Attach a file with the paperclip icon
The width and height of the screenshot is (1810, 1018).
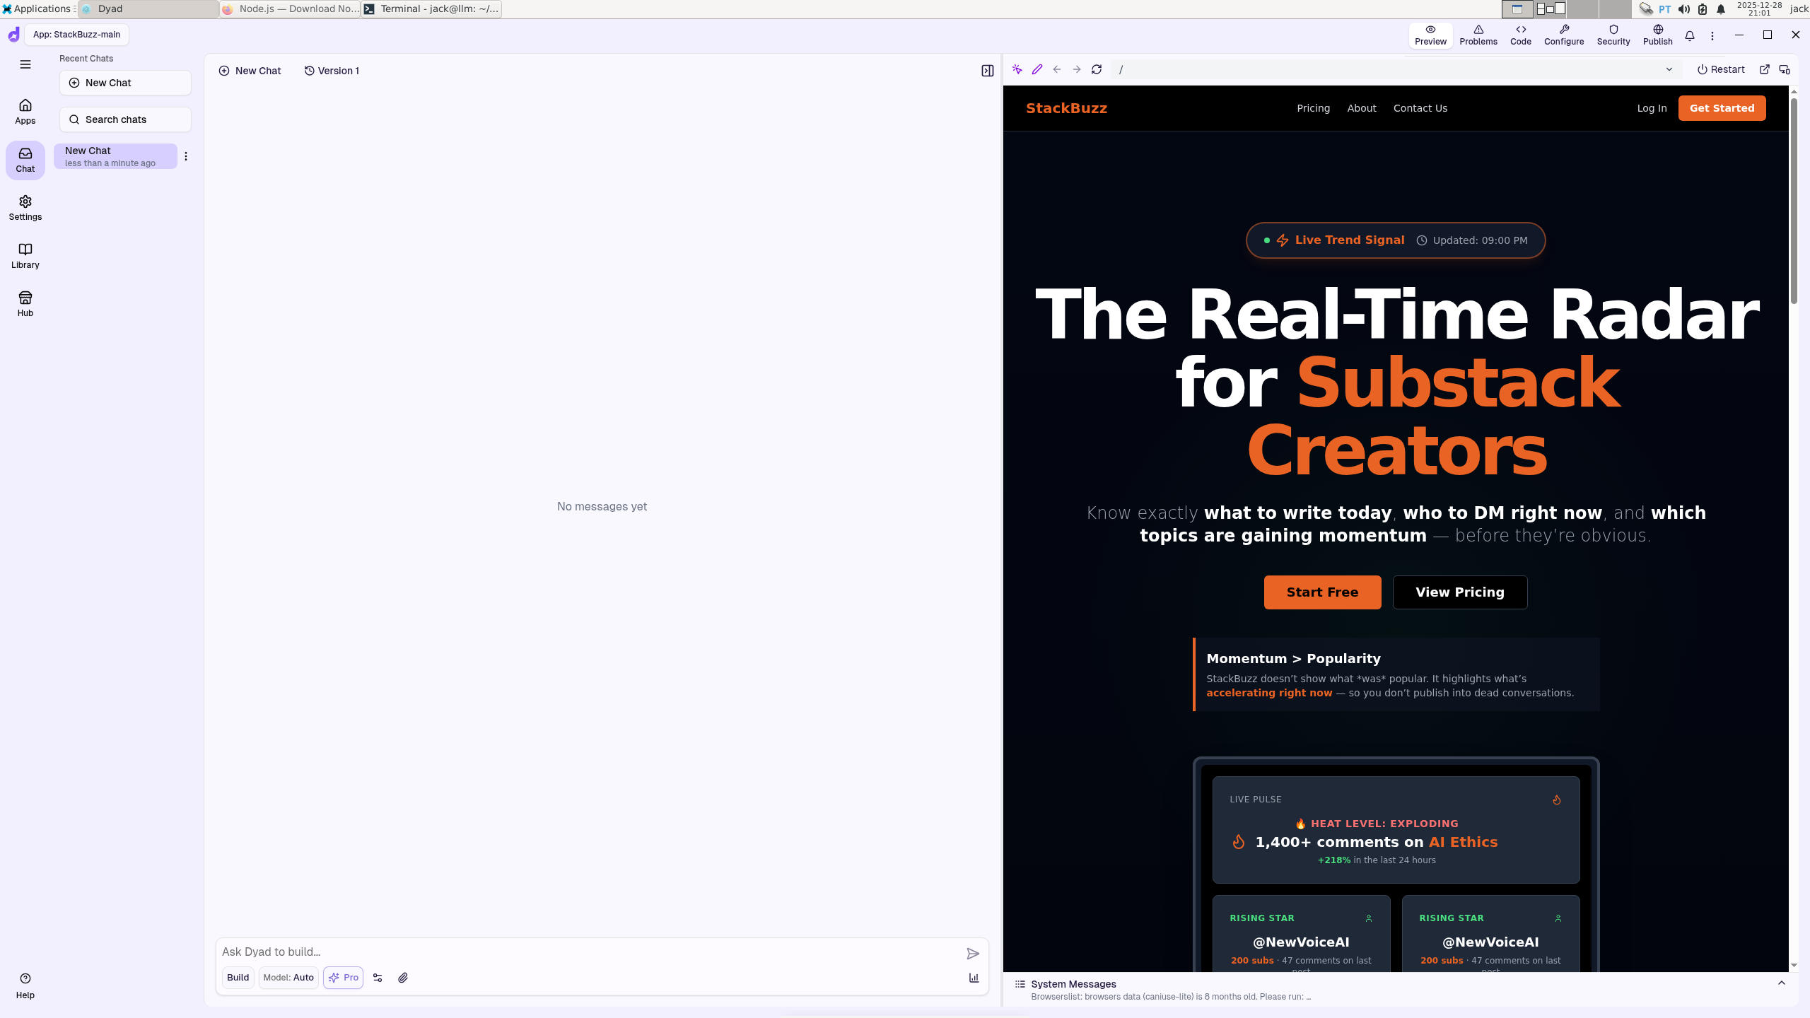click(x=403, y=978)
